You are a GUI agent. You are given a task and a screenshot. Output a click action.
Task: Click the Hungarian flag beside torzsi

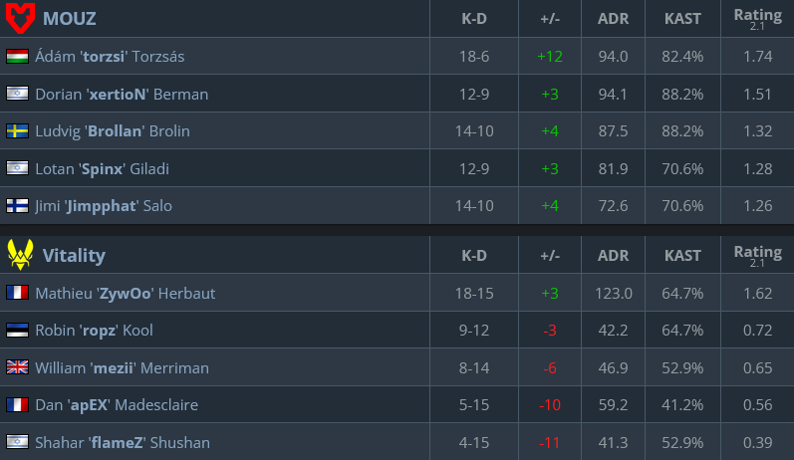click(x=17, y=56)
